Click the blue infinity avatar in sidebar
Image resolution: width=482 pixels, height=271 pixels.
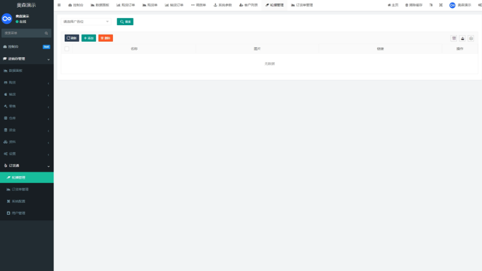(7, 19)
